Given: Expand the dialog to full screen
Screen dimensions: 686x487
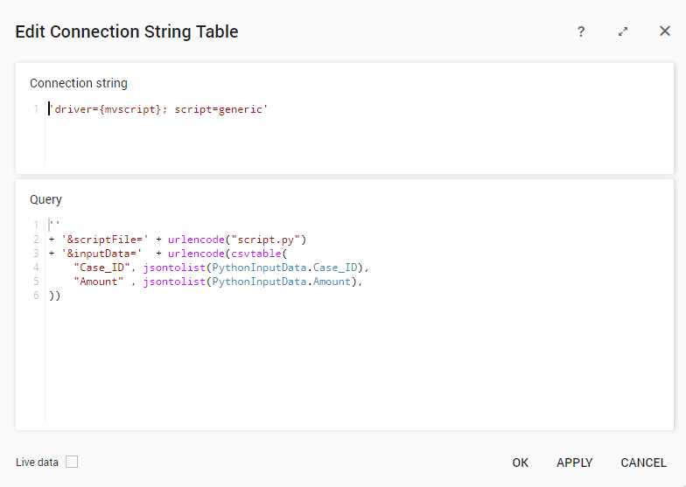Looking at the screenshot, I should [623, 31].
